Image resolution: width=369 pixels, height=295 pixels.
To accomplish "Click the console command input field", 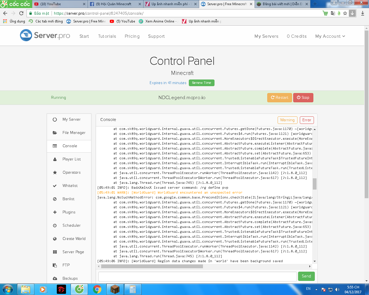I will (197, 276).
